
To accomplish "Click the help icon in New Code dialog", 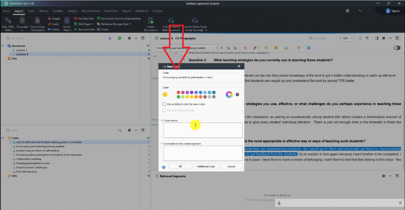I will 164,167.
